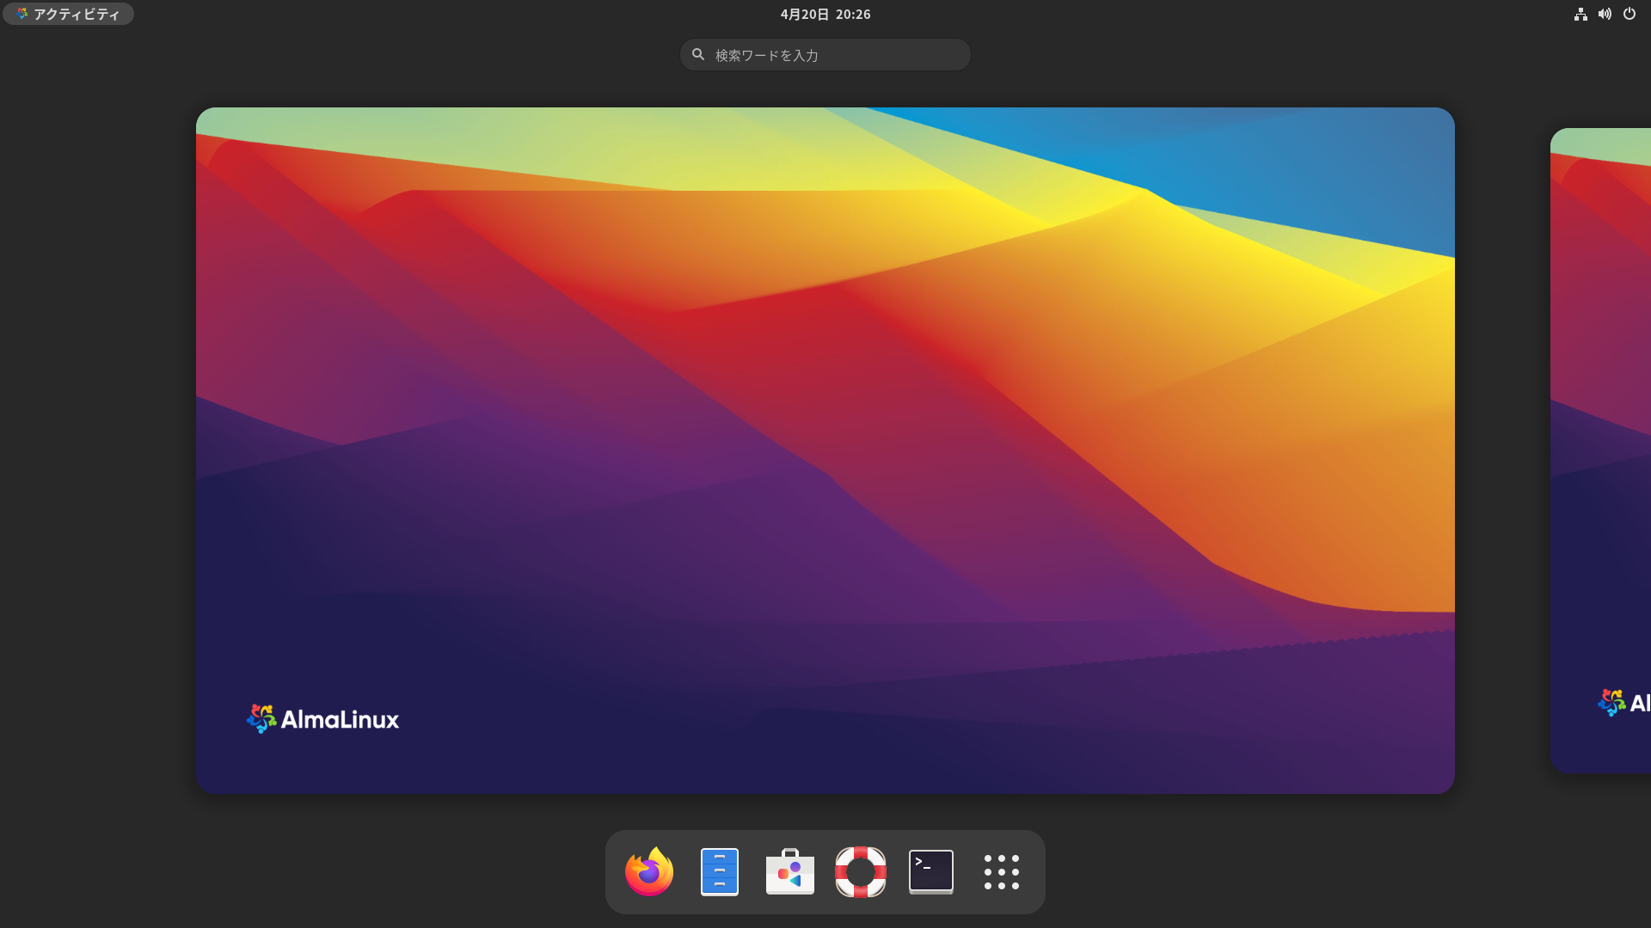The height and width of the screenshot is (928, 1651).
Task: Open the Files manager from the dock
Action: [x=720, y=872]
